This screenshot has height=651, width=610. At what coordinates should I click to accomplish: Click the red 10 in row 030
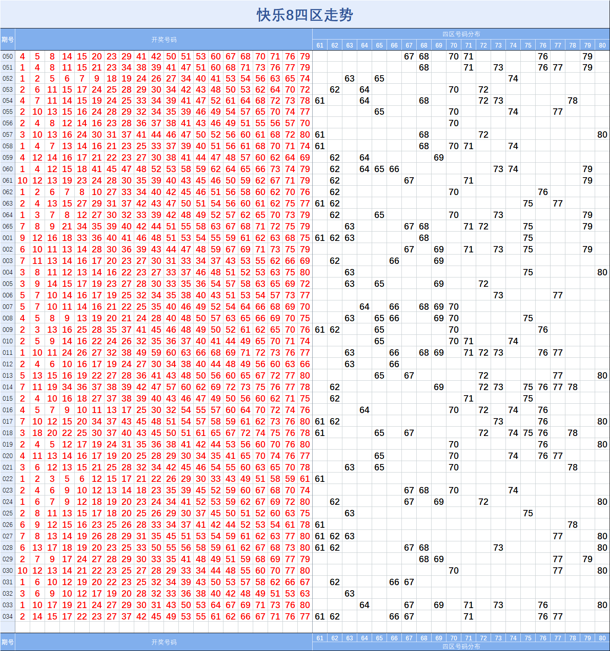click(23, 571)
